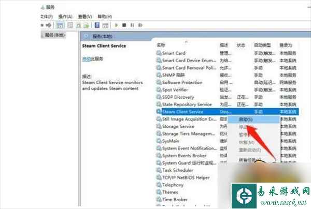
Task: Open the 查看(V) menu
Action: pyautogui.click(x=85, y=17)
